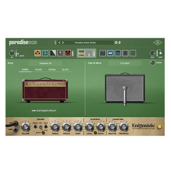Click the Paradise Guitar Studio logo
This screenshot has height=171, width=171.
click(23, 43)
